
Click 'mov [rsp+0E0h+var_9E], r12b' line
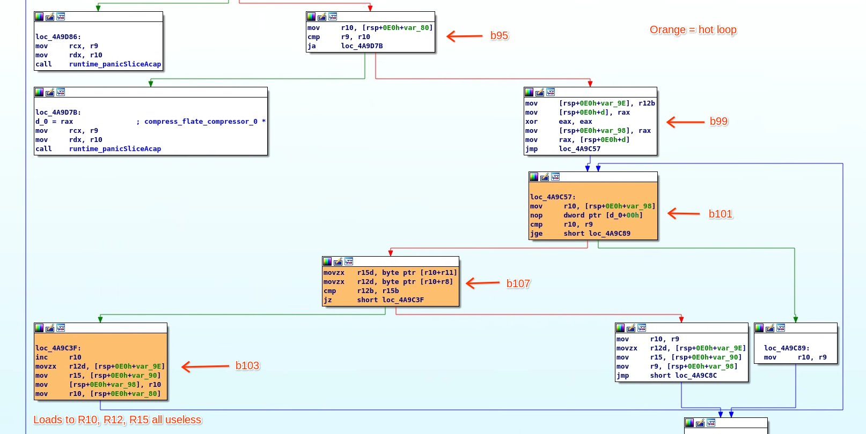[x=590, y=103]
